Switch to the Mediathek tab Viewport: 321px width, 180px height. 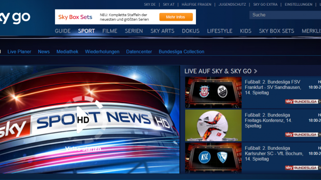point(67,51)
